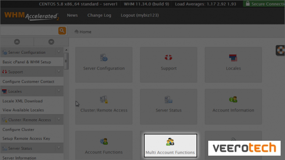Click Cluster/Remote Access sidebar icon
285x160 pixels.
[x=4, y=120]
